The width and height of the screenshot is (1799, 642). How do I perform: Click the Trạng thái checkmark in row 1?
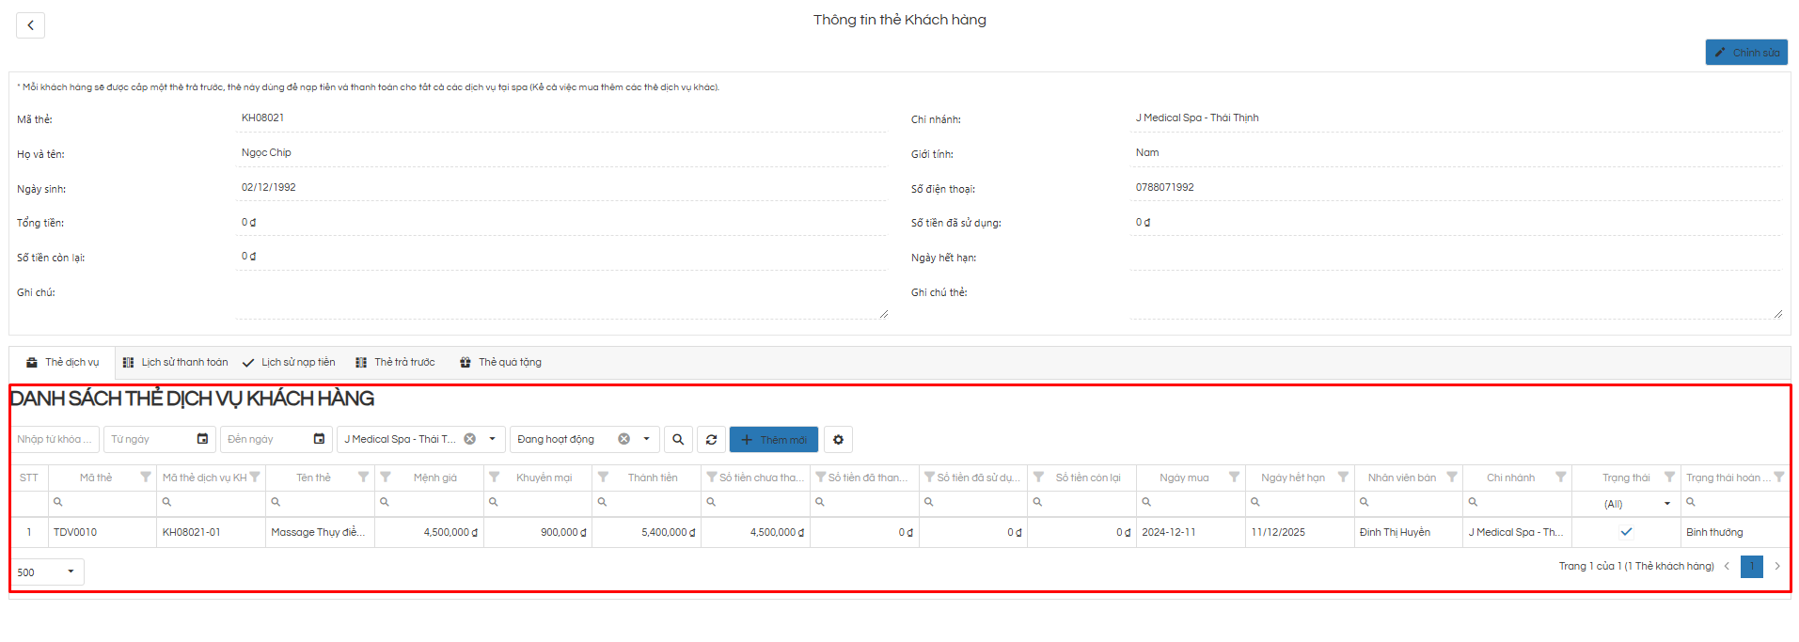click(1626, 532)
